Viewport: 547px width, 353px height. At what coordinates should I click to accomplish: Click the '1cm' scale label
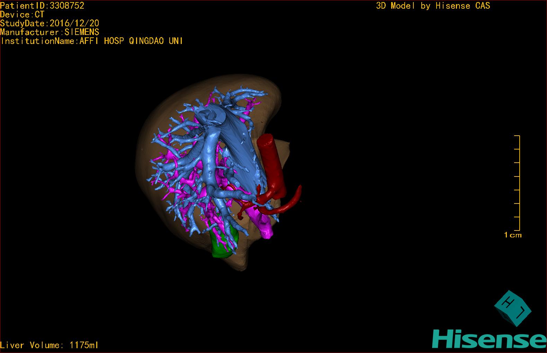click(x=513, y=235)
